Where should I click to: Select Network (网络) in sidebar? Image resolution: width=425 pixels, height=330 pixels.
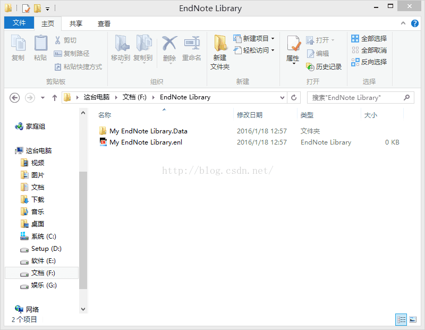pyautogui.click(x=27, y=309)
